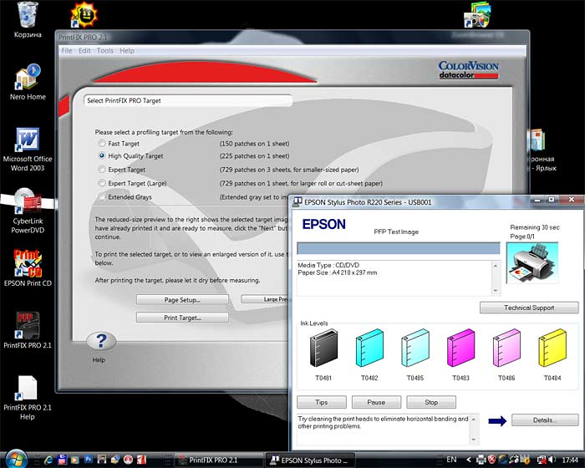The width and height of the screenshot is (585, 468).
Task: Click the black T0481 ink cartridge icon
Action: coord(323,348)
